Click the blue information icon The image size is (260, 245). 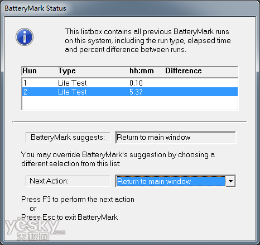coord(25,37)
